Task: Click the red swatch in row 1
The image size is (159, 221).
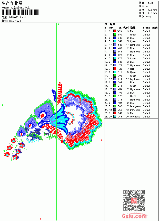Action: coord(115,31)
